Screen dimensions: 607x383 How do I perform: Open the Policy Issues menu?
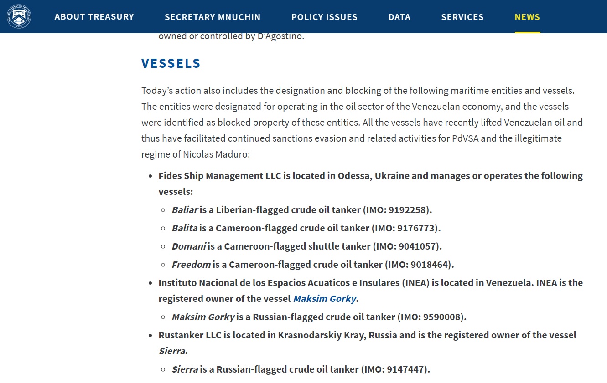tap(324, 17)
